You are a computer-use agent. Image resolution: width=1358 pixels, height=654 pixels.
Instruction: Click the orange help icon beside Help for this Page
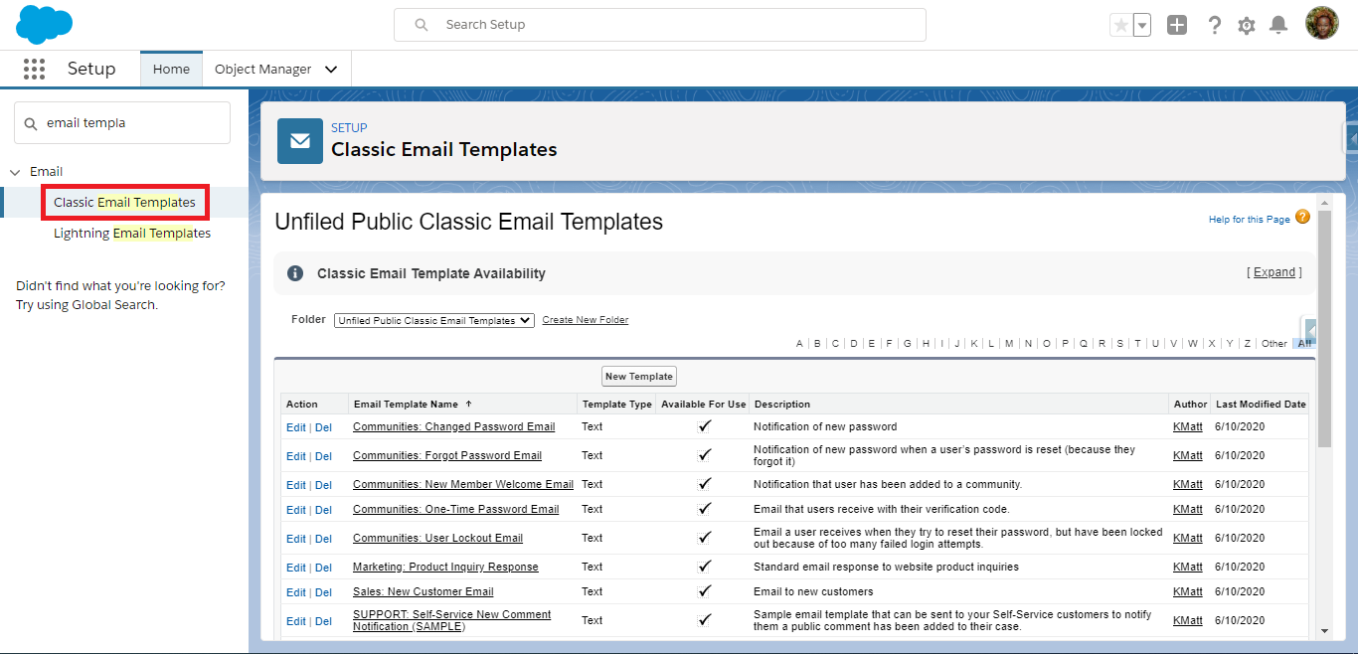tap(1302, 217)
